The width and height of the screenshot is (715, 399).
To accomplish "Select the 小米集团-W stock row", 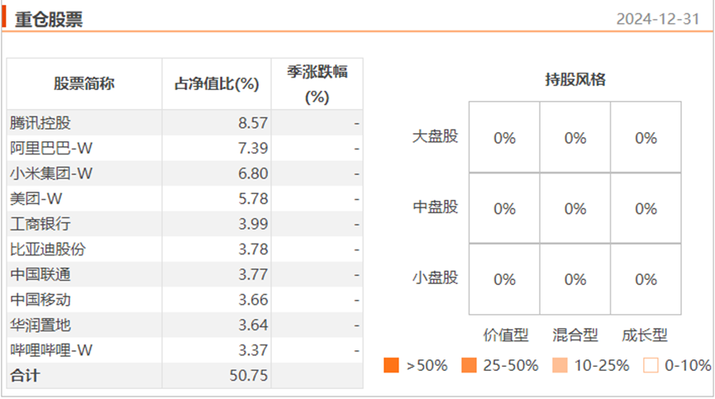I will click(50, 173).
